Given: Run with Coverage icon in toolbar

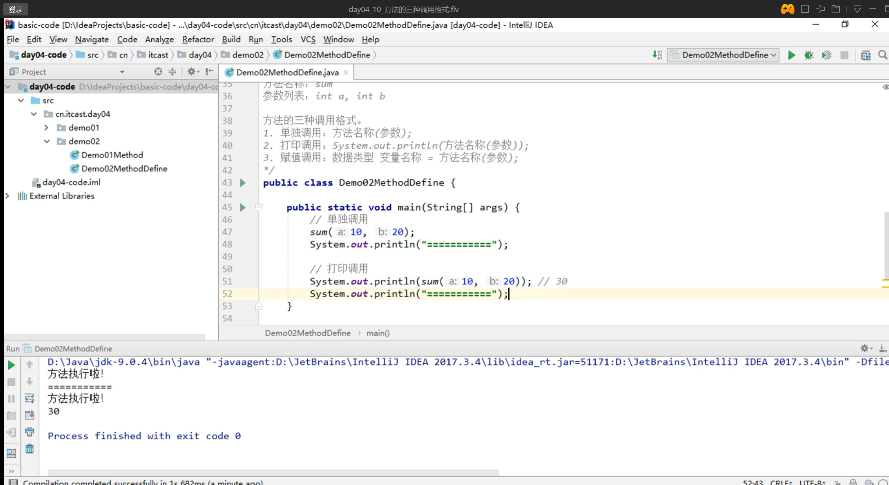Looking at the screenshot, I should click(826, 55).
